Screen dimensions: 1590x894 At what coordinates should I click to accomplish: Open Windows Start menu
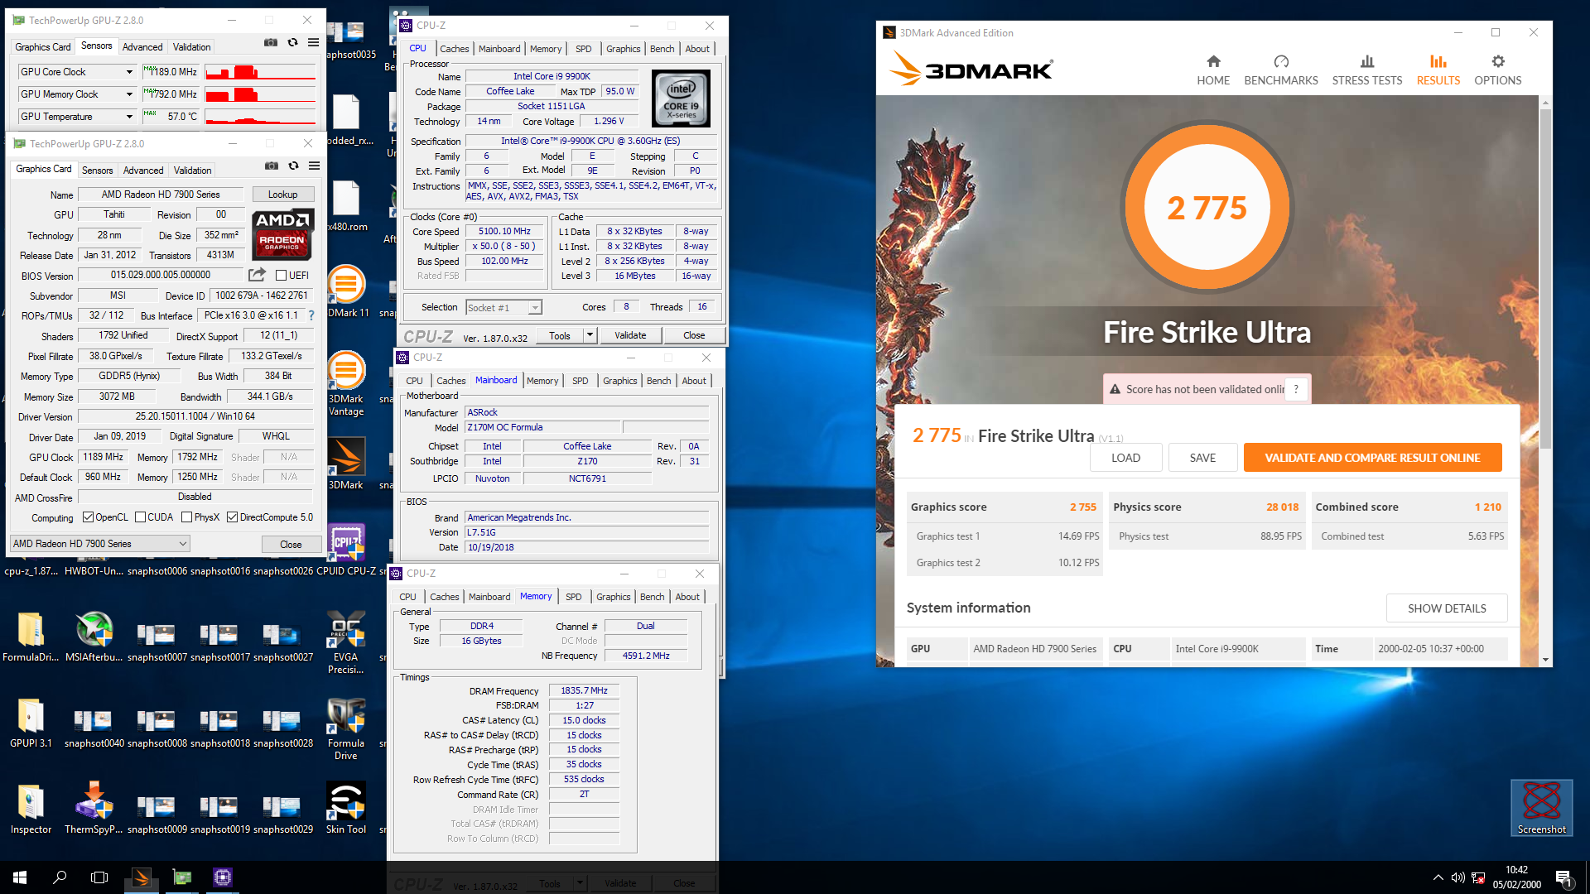(x=20, y=877)
